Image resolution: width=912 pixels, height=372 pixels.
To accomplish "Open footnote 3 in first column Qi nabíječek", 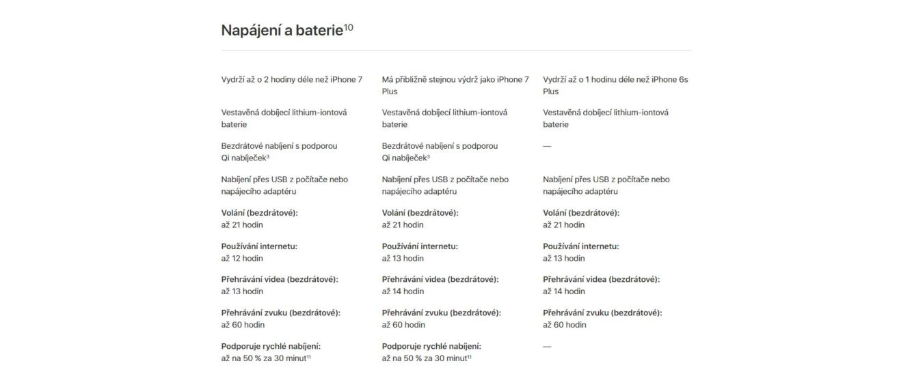I will pos(267,156).
